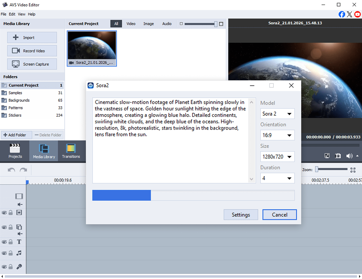Hide the music track

click(4, 253)
